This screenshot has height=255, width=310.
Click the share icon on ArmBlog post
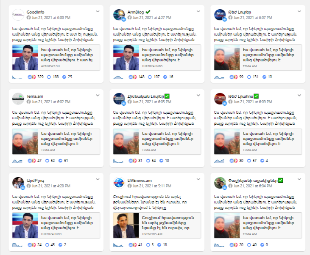[x=165, y=77]
